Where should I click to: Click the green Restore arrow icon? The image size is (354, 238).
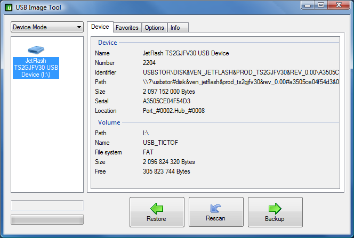(157, 209)
